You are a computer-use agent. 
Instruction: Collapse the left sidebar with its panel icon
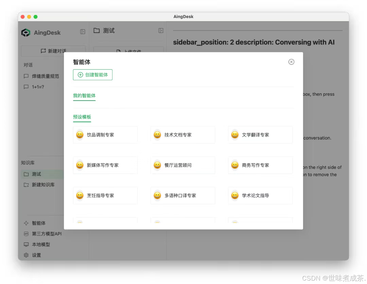pos(83,32)
